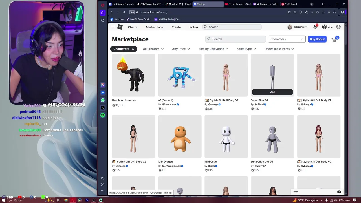The image size is (361, 203).
Task: Open Opera sidebar history clock icon
Action: [x=103, y=184]
